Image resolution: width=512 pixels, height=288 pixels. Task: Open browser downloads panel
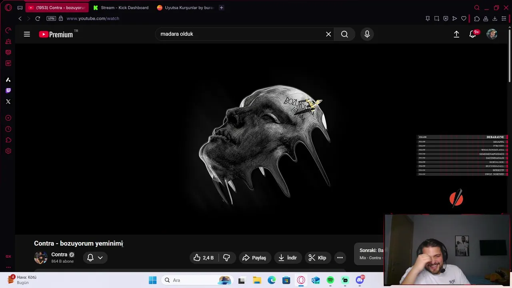pyautogui.click(x=495, y=18)
